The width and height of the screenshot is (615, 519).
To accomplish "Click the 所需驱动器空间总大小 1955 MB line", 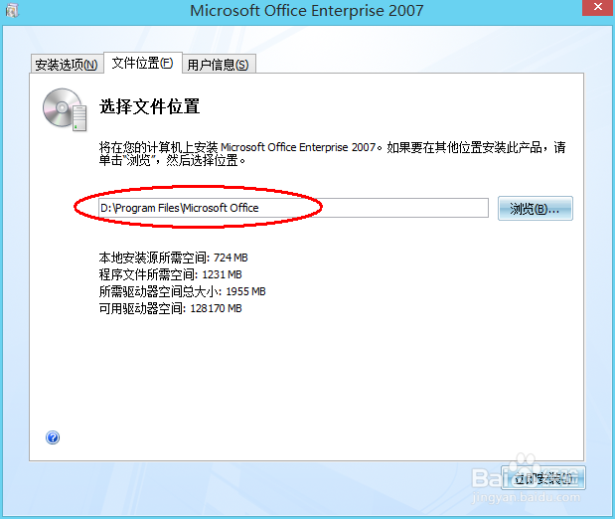I will 183,291.
